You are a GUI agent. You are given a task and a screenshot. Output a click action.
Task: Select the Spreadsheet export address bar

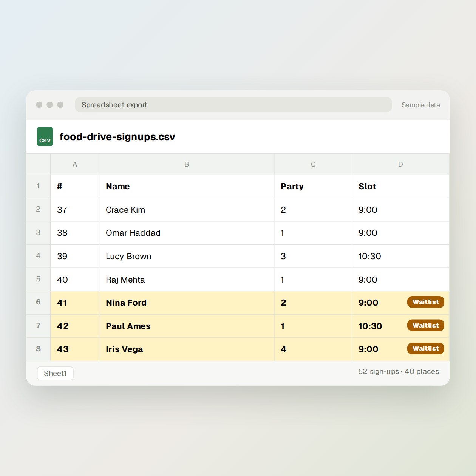tap(233, 105)
